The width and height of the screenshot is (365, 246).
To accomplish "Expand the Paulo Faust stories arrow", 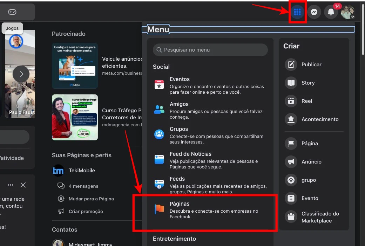I will point(21,74).
